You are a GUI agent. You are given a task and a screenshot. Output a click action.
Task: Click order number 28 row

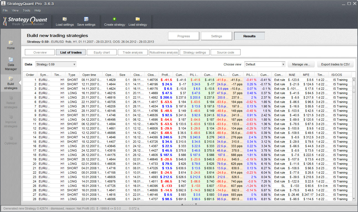click(188, 199)
